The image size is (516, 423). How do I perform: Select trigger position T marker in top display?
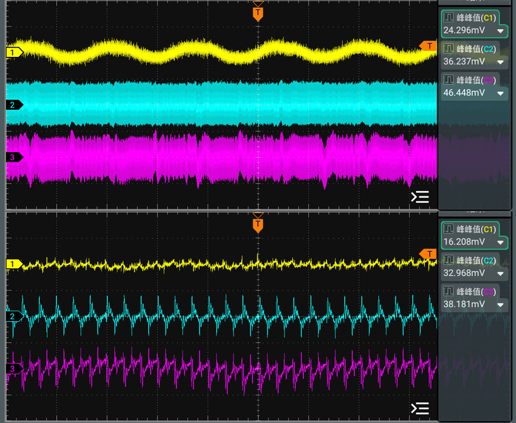coord(258,13)
